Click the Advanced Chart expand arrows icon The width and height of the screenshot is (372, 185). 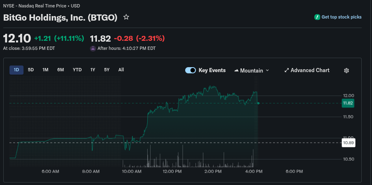pyautogui.click(x=287, y=70)
